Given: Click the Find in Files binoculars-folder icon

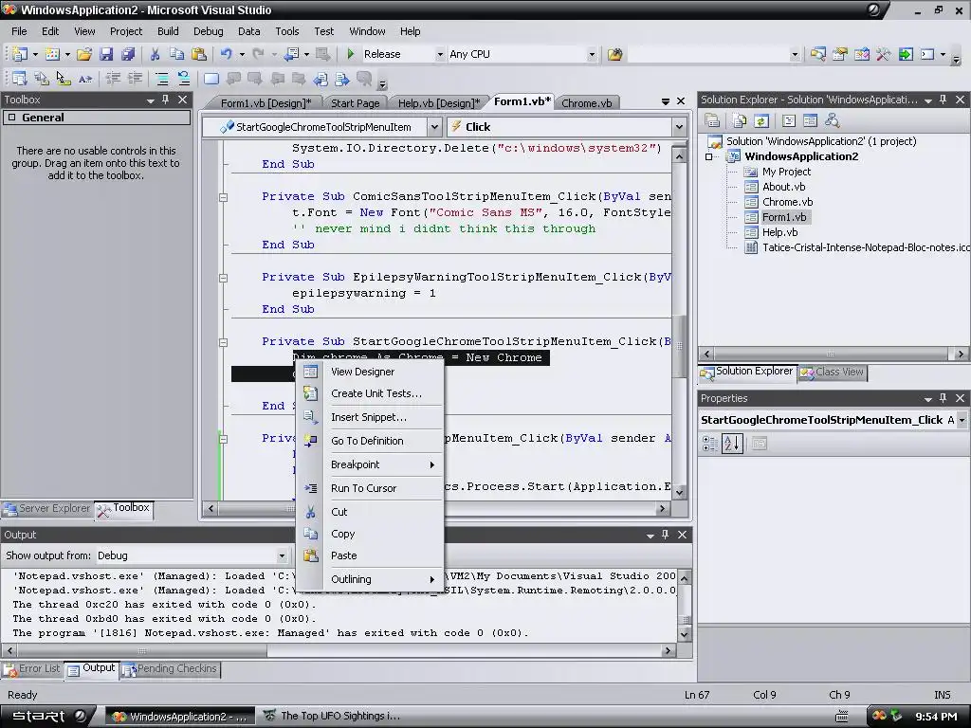Looking at the screenshot, I should 614,54.
